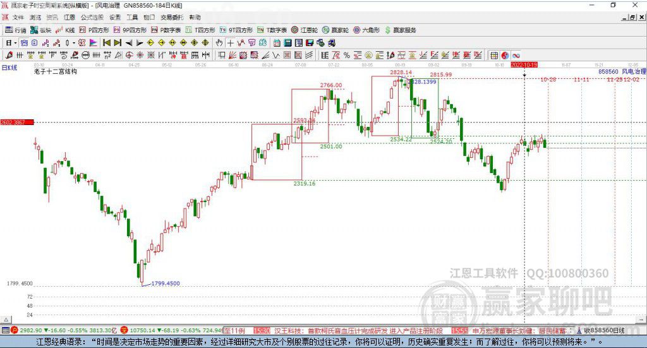Select the zigzag wave line tool
The image size is (647, 348).
(275, 55)
